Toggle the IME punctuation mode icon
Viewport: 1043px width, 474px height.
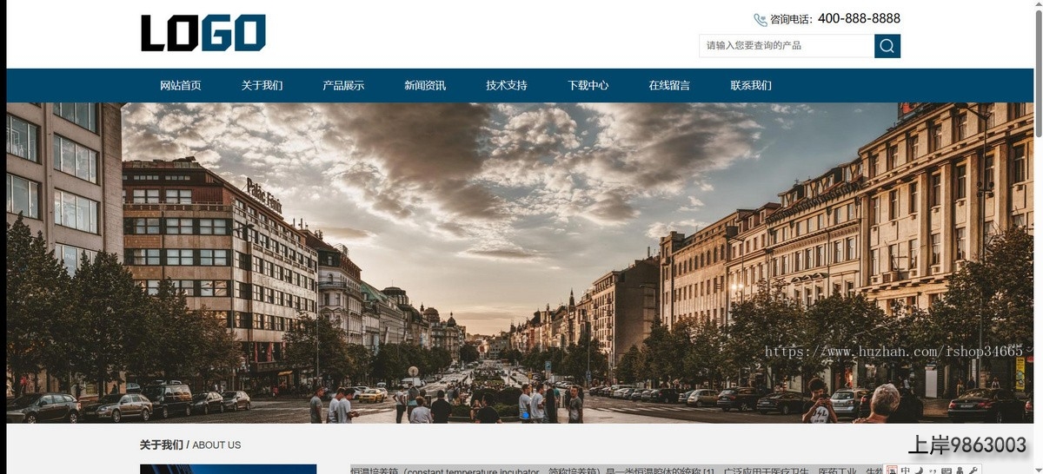point(933,471)
